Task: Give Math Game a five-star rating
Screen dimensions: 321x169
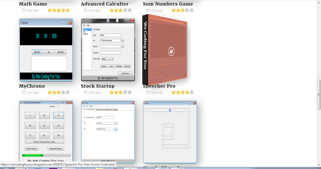Action: (68, 10)
